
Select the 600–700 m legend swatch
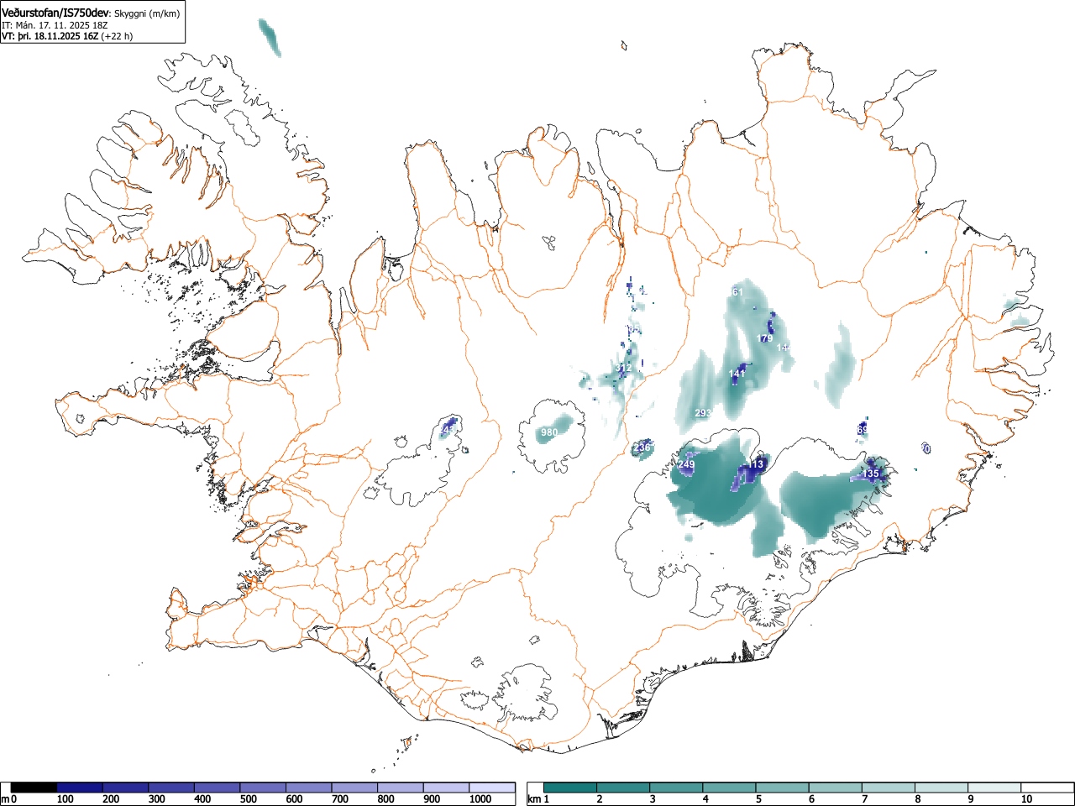309,788
